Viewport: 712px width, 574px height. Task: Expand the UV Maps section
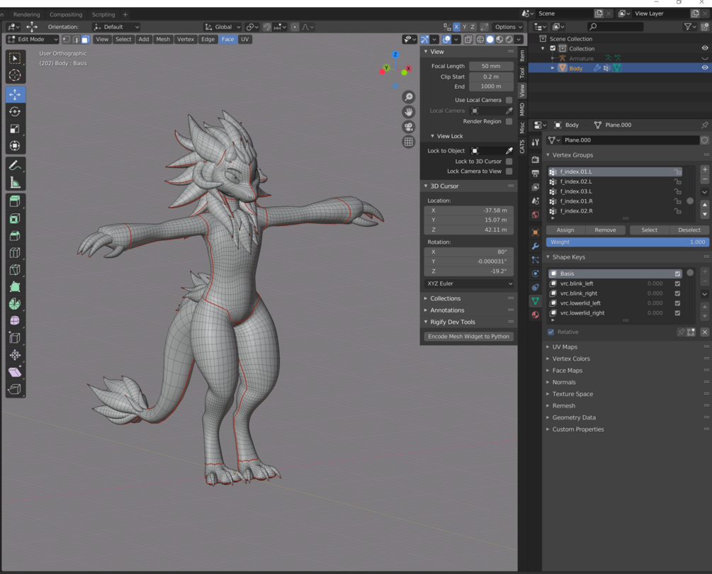point(565,347)
